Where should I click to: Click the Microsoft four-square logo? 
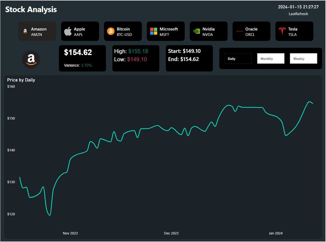[154, 31]
